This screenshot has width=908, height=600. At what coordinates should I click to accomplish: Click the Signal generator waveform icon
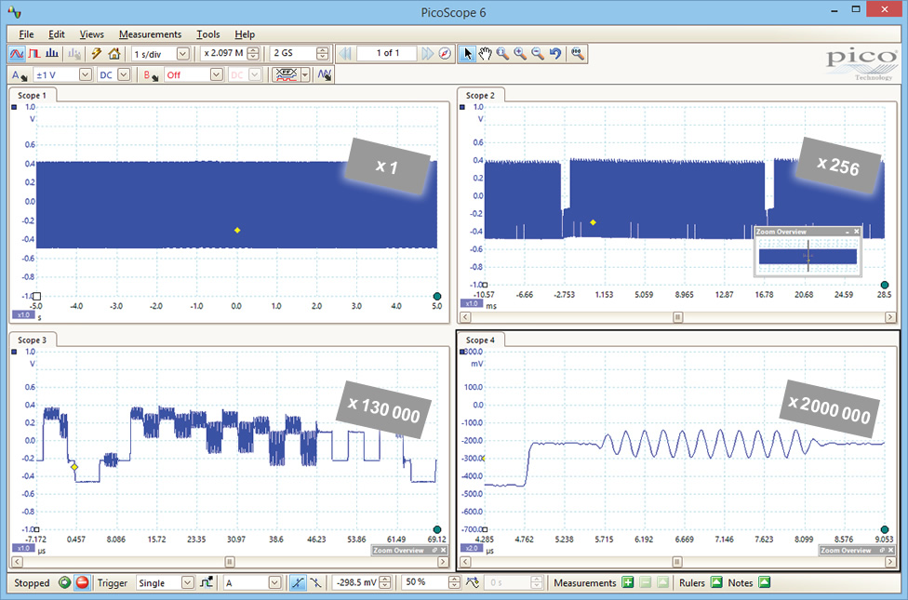[x=325, y=74]
